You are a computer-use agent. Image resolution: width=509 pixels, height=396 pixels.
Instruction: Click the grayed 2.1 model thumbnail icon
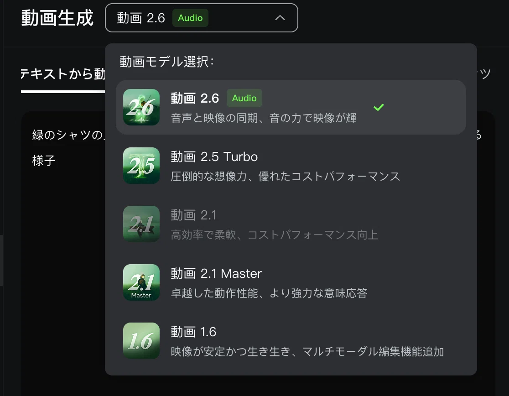(x=141, y=224)
